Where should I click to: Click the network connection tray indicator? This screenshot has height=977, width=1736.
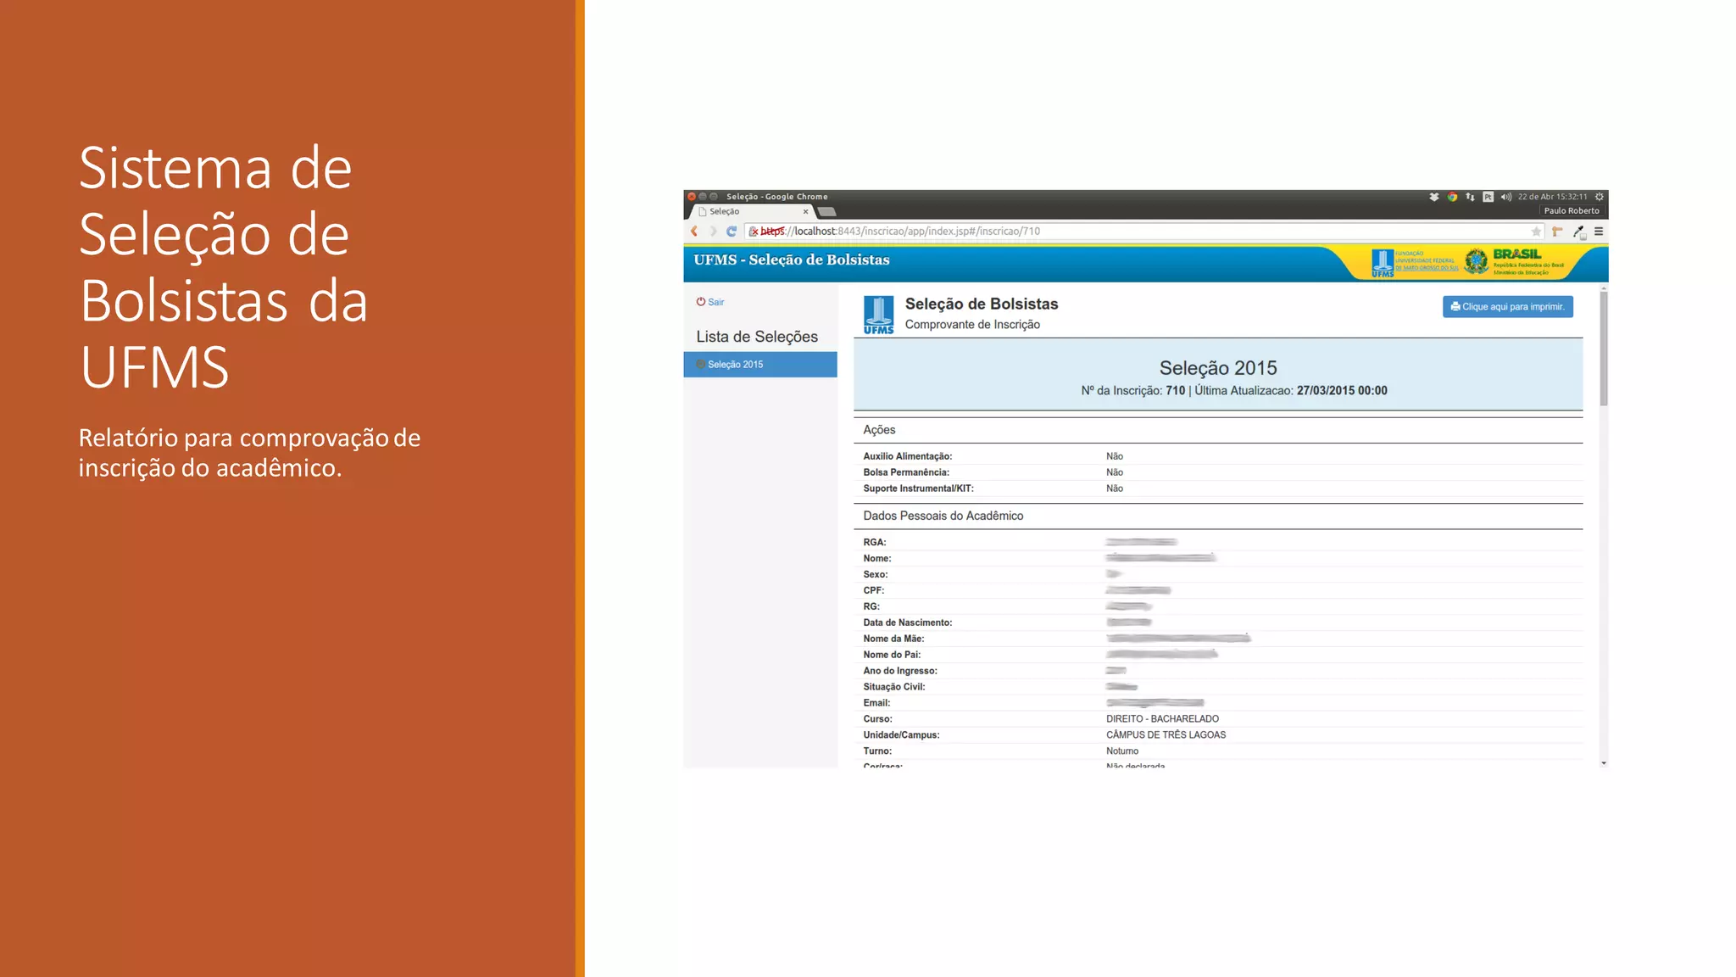pyautogui.click(x=1470, y=197)
